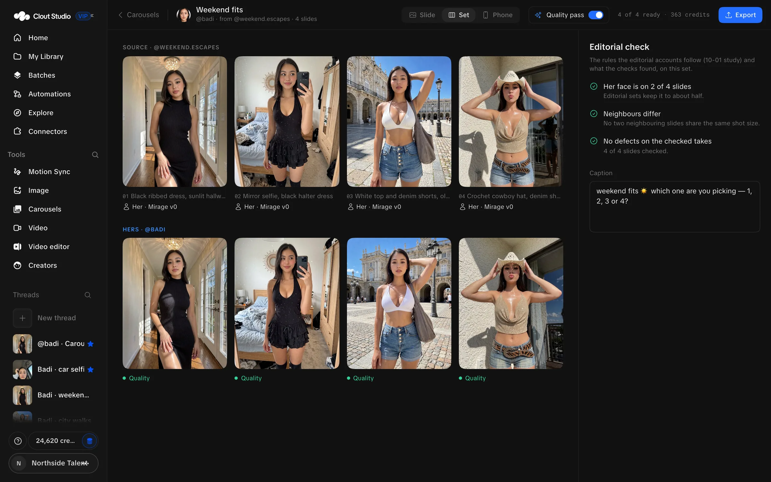Switch to Set view
The image size is (771, 482).
click(459, 15)
